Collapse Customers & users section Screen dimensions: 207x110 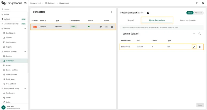pyautogui.click(x=25, y=88)
